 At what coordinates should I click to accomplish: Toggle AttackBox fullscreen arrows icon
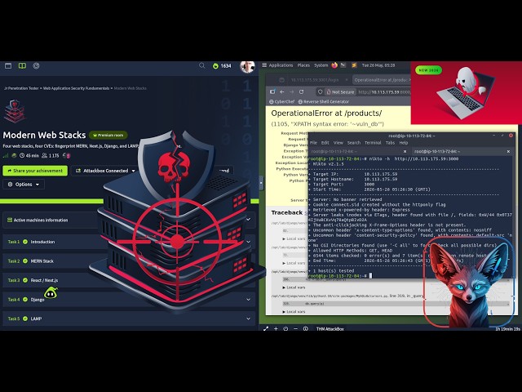tap(266, 328)
